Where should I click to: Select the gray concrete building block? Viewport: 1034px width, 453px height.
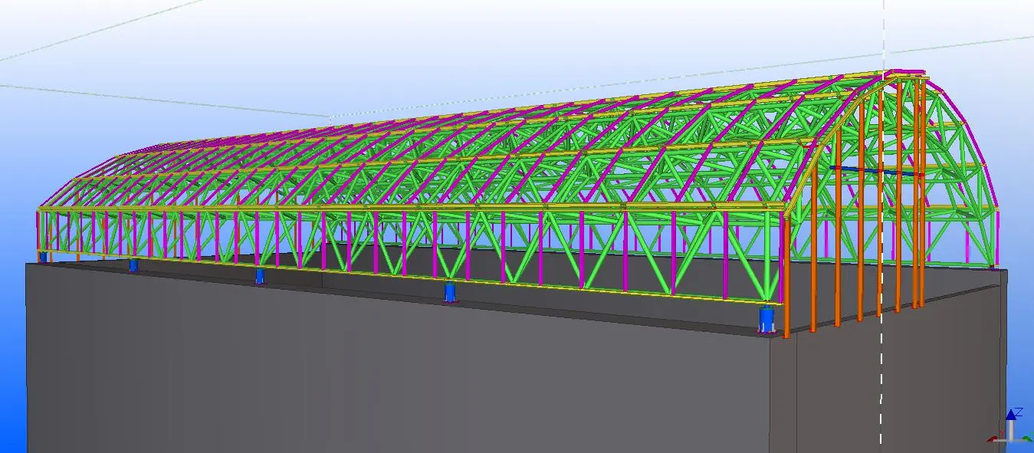[515, 359]
